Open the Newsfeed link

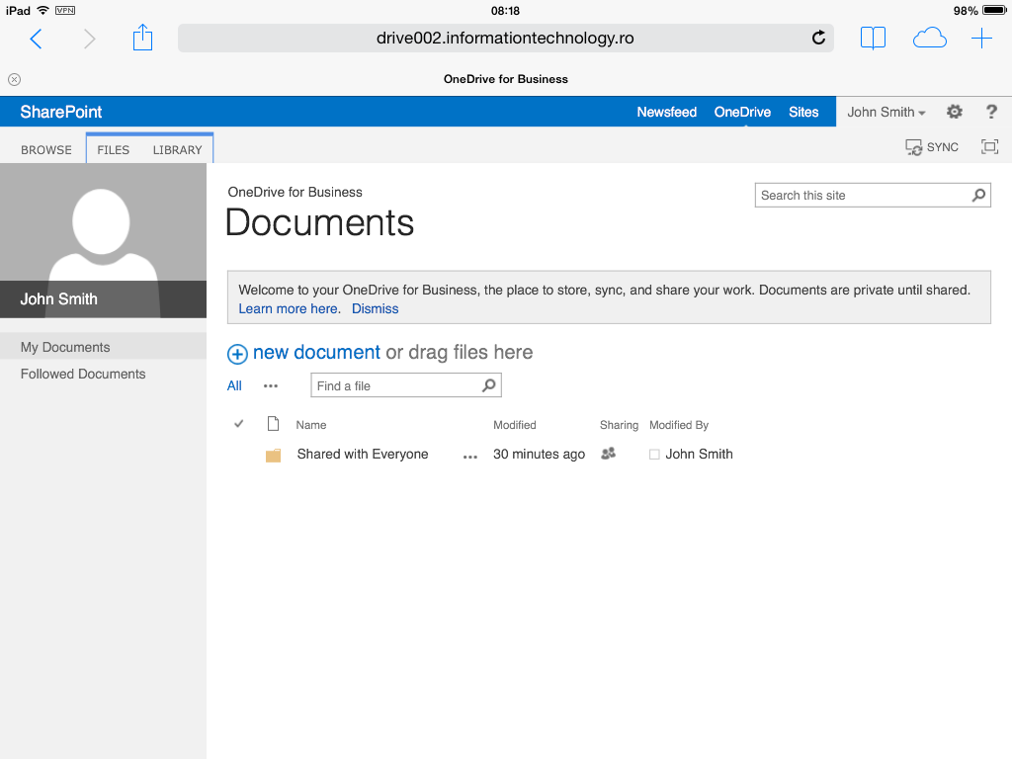coord(667,113)
